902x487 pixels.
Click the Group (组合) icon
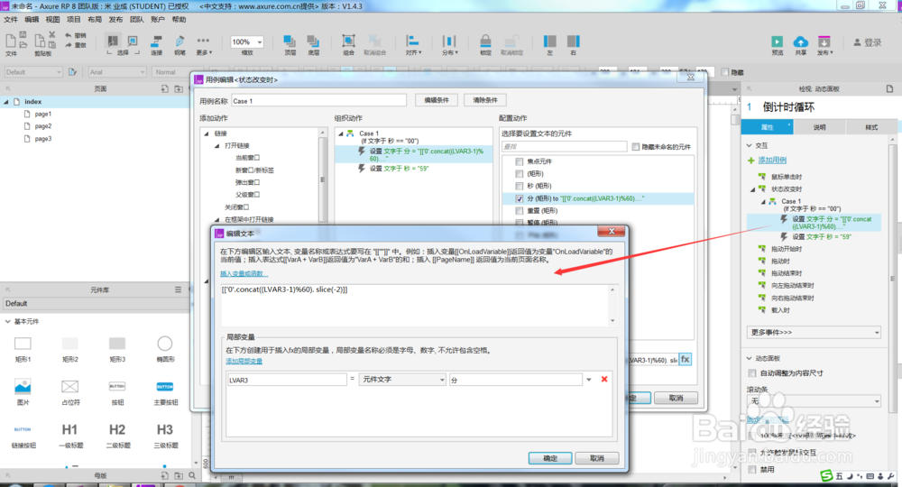pos(348,41)
